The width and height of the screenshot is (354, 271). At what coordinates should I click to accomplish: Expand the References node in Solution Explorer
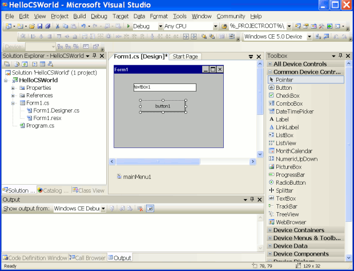point(13,96)
